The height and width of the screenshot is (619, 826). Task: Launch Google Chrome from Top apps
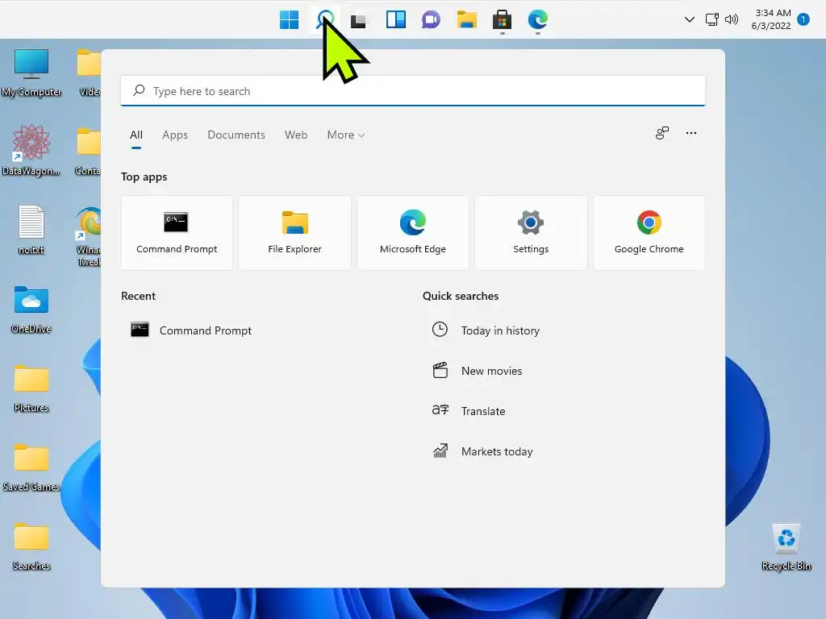pyautogui.click(x=649, y=233)
